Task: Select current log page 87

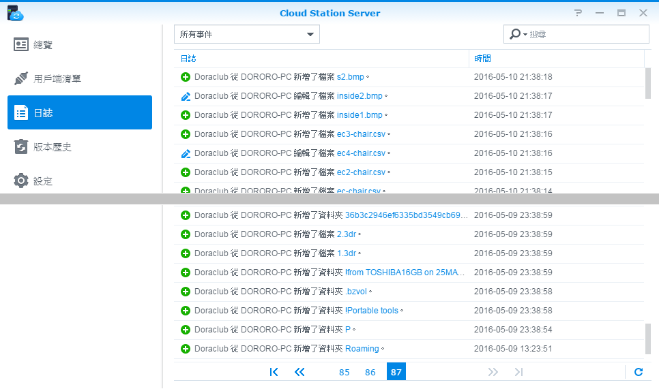Action: (x=396, y=371)
